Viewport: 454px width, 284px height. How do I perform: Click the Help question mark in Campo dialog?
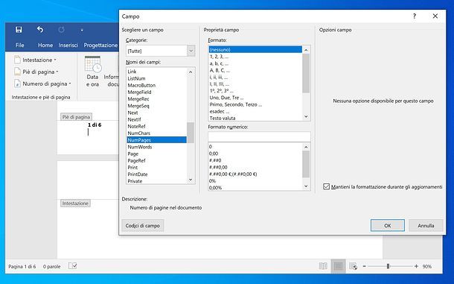pyautogui.click(x=415, y=16)
